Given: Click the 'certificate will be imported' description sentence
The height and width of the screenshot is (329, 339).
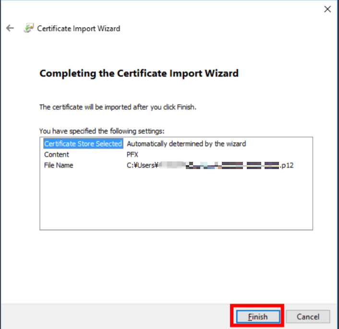Looking at the screenshot, I should point(118,107).
